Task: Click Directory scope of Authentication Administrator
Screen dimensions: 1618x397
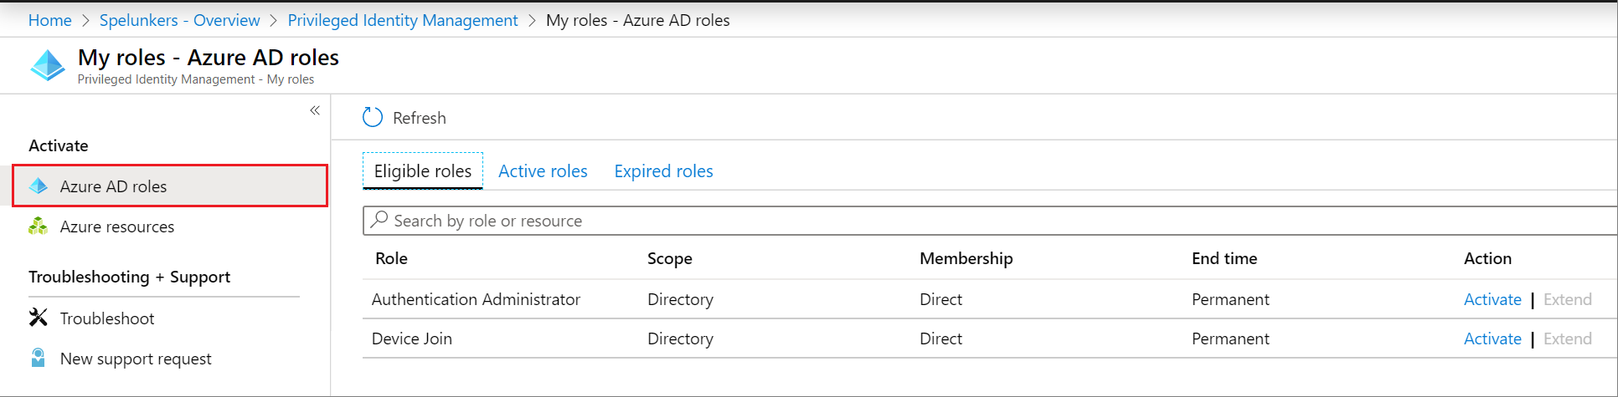Action: pyautogui.click(x=680, y=299)
